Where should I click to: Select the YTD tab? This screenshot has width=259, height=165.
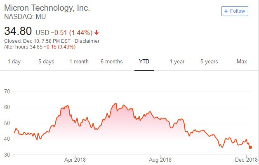point(144,62)
